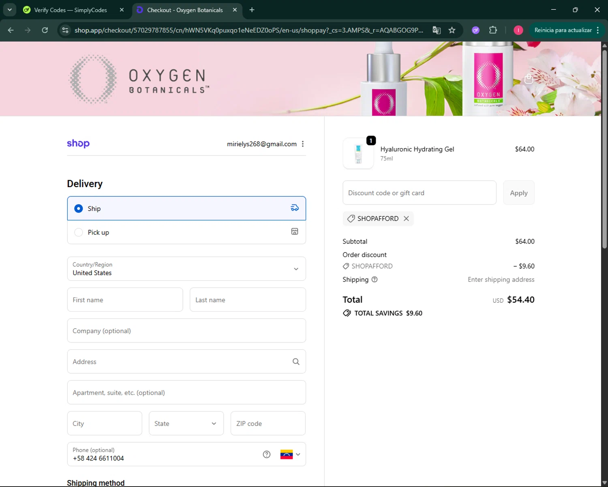Image resolution: width=608 pixels, height=487 pixels.
Task: Click the Shop logo
Action: coord(78,143)
